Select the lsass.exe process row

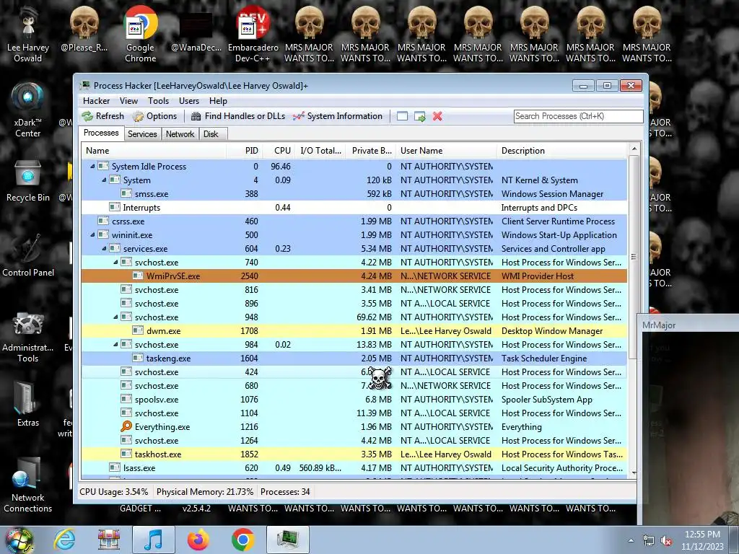pyautogui.click(x=354, y=467)
